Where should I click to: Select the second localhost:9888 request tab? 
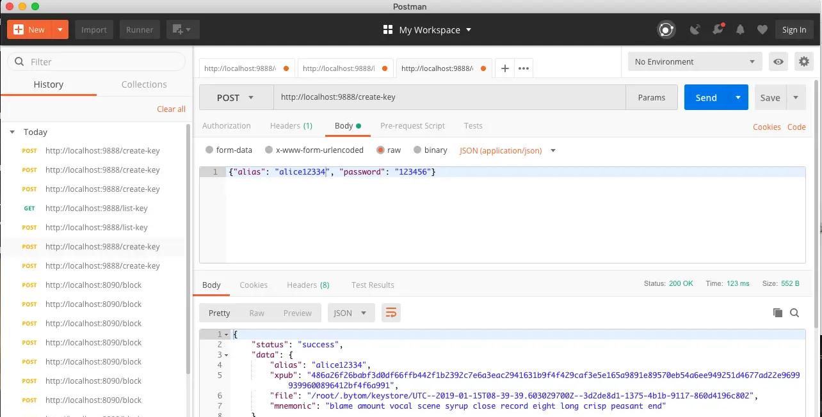pyautogui.click(x=346, y=68)
